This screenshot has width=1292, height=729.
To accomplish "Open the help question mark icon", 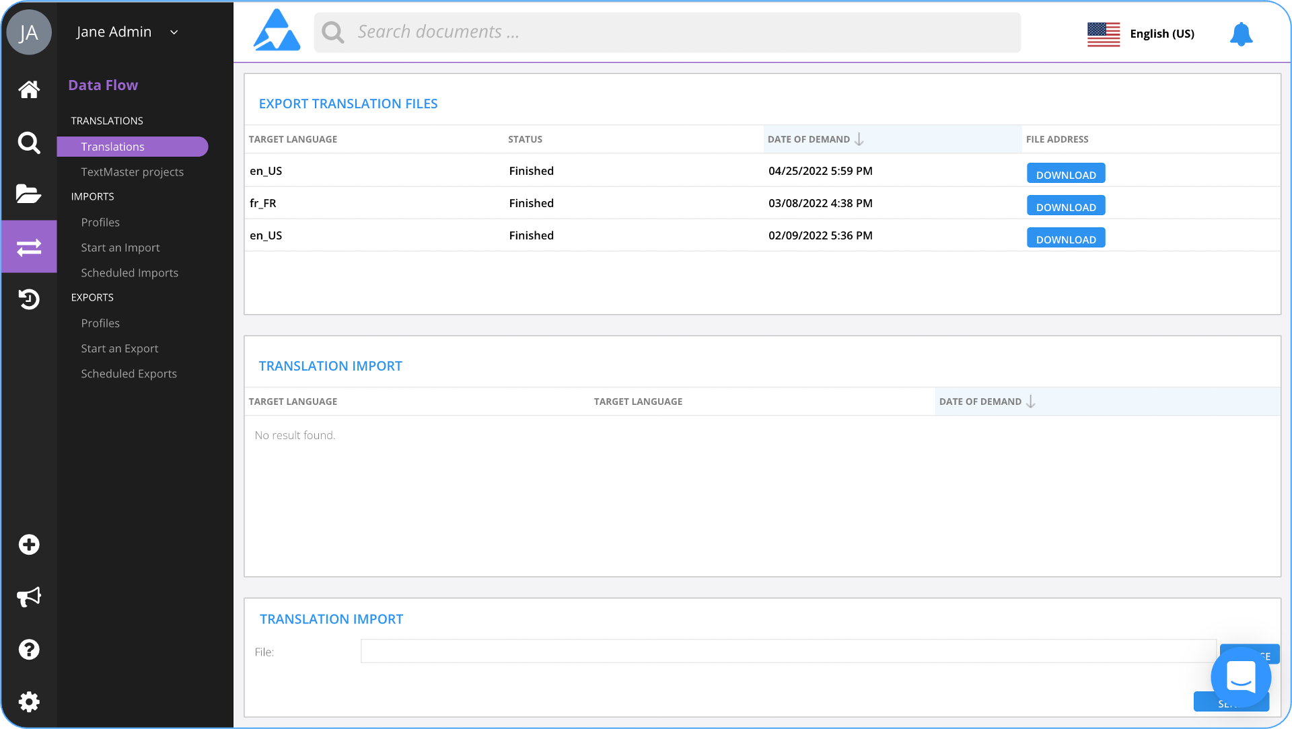I will (29, 650).
